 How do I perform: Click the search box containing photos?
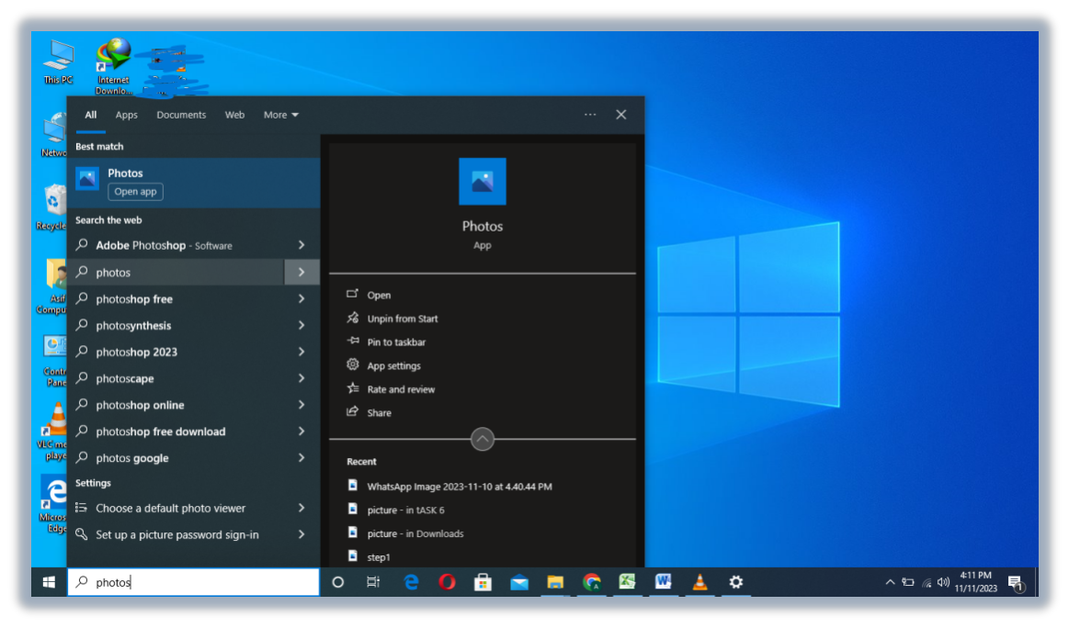(x=194, y=582)
